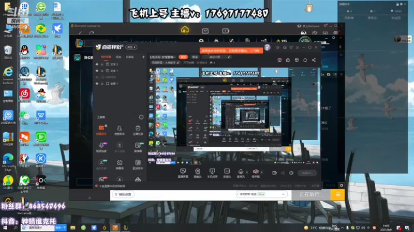This screenshot has height=232, width=414.
Task: Switch to the second scene tab
Action: point(119,57)
